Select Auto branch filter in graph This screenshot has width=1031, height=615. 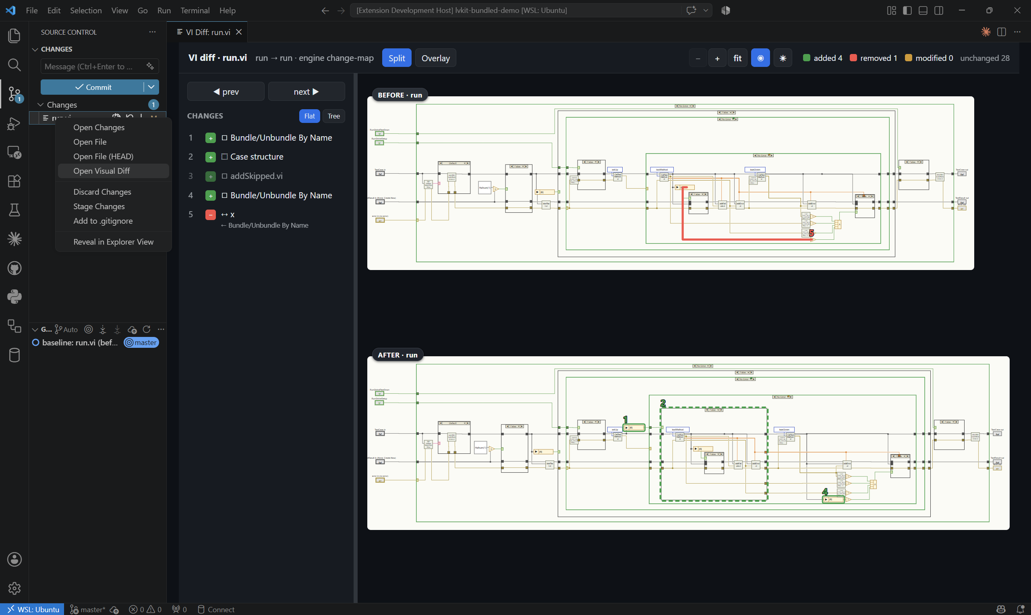[x=66, y=330]
